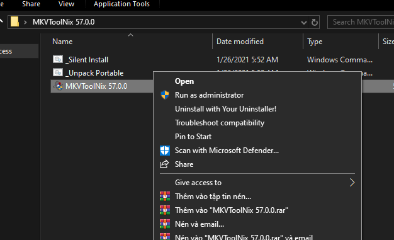Click the _Silent Install file icon
Screen dimensions: 394x240
pos(58,59)
